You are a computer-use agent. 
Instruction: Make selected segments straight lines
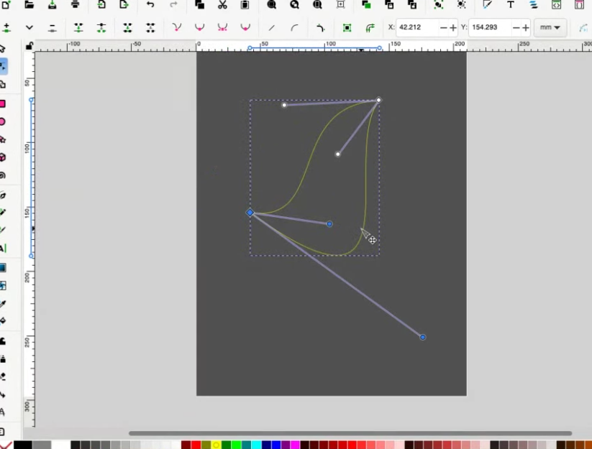271,27
